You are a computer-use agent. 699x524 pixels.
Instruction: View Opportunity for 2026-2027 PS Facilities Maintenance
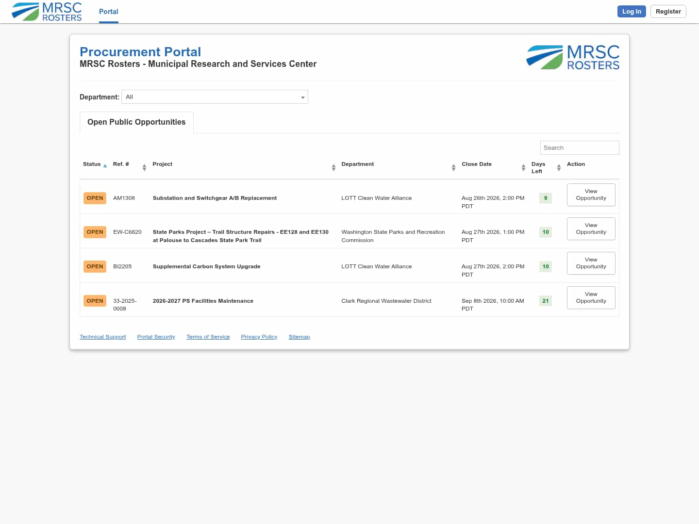(591, 297)
